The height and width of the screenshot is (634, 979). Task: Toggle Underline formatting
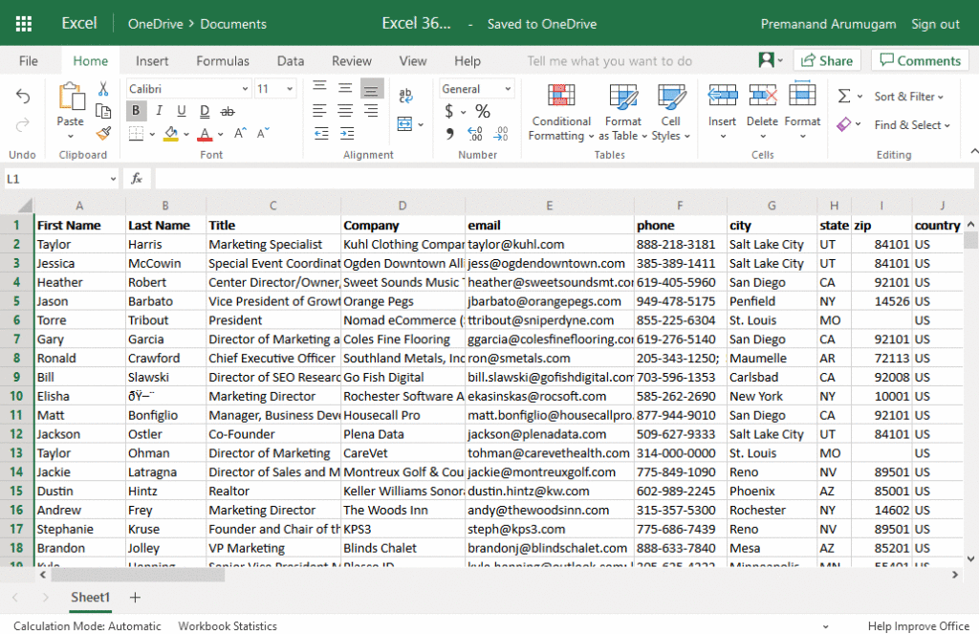point(181,111)
